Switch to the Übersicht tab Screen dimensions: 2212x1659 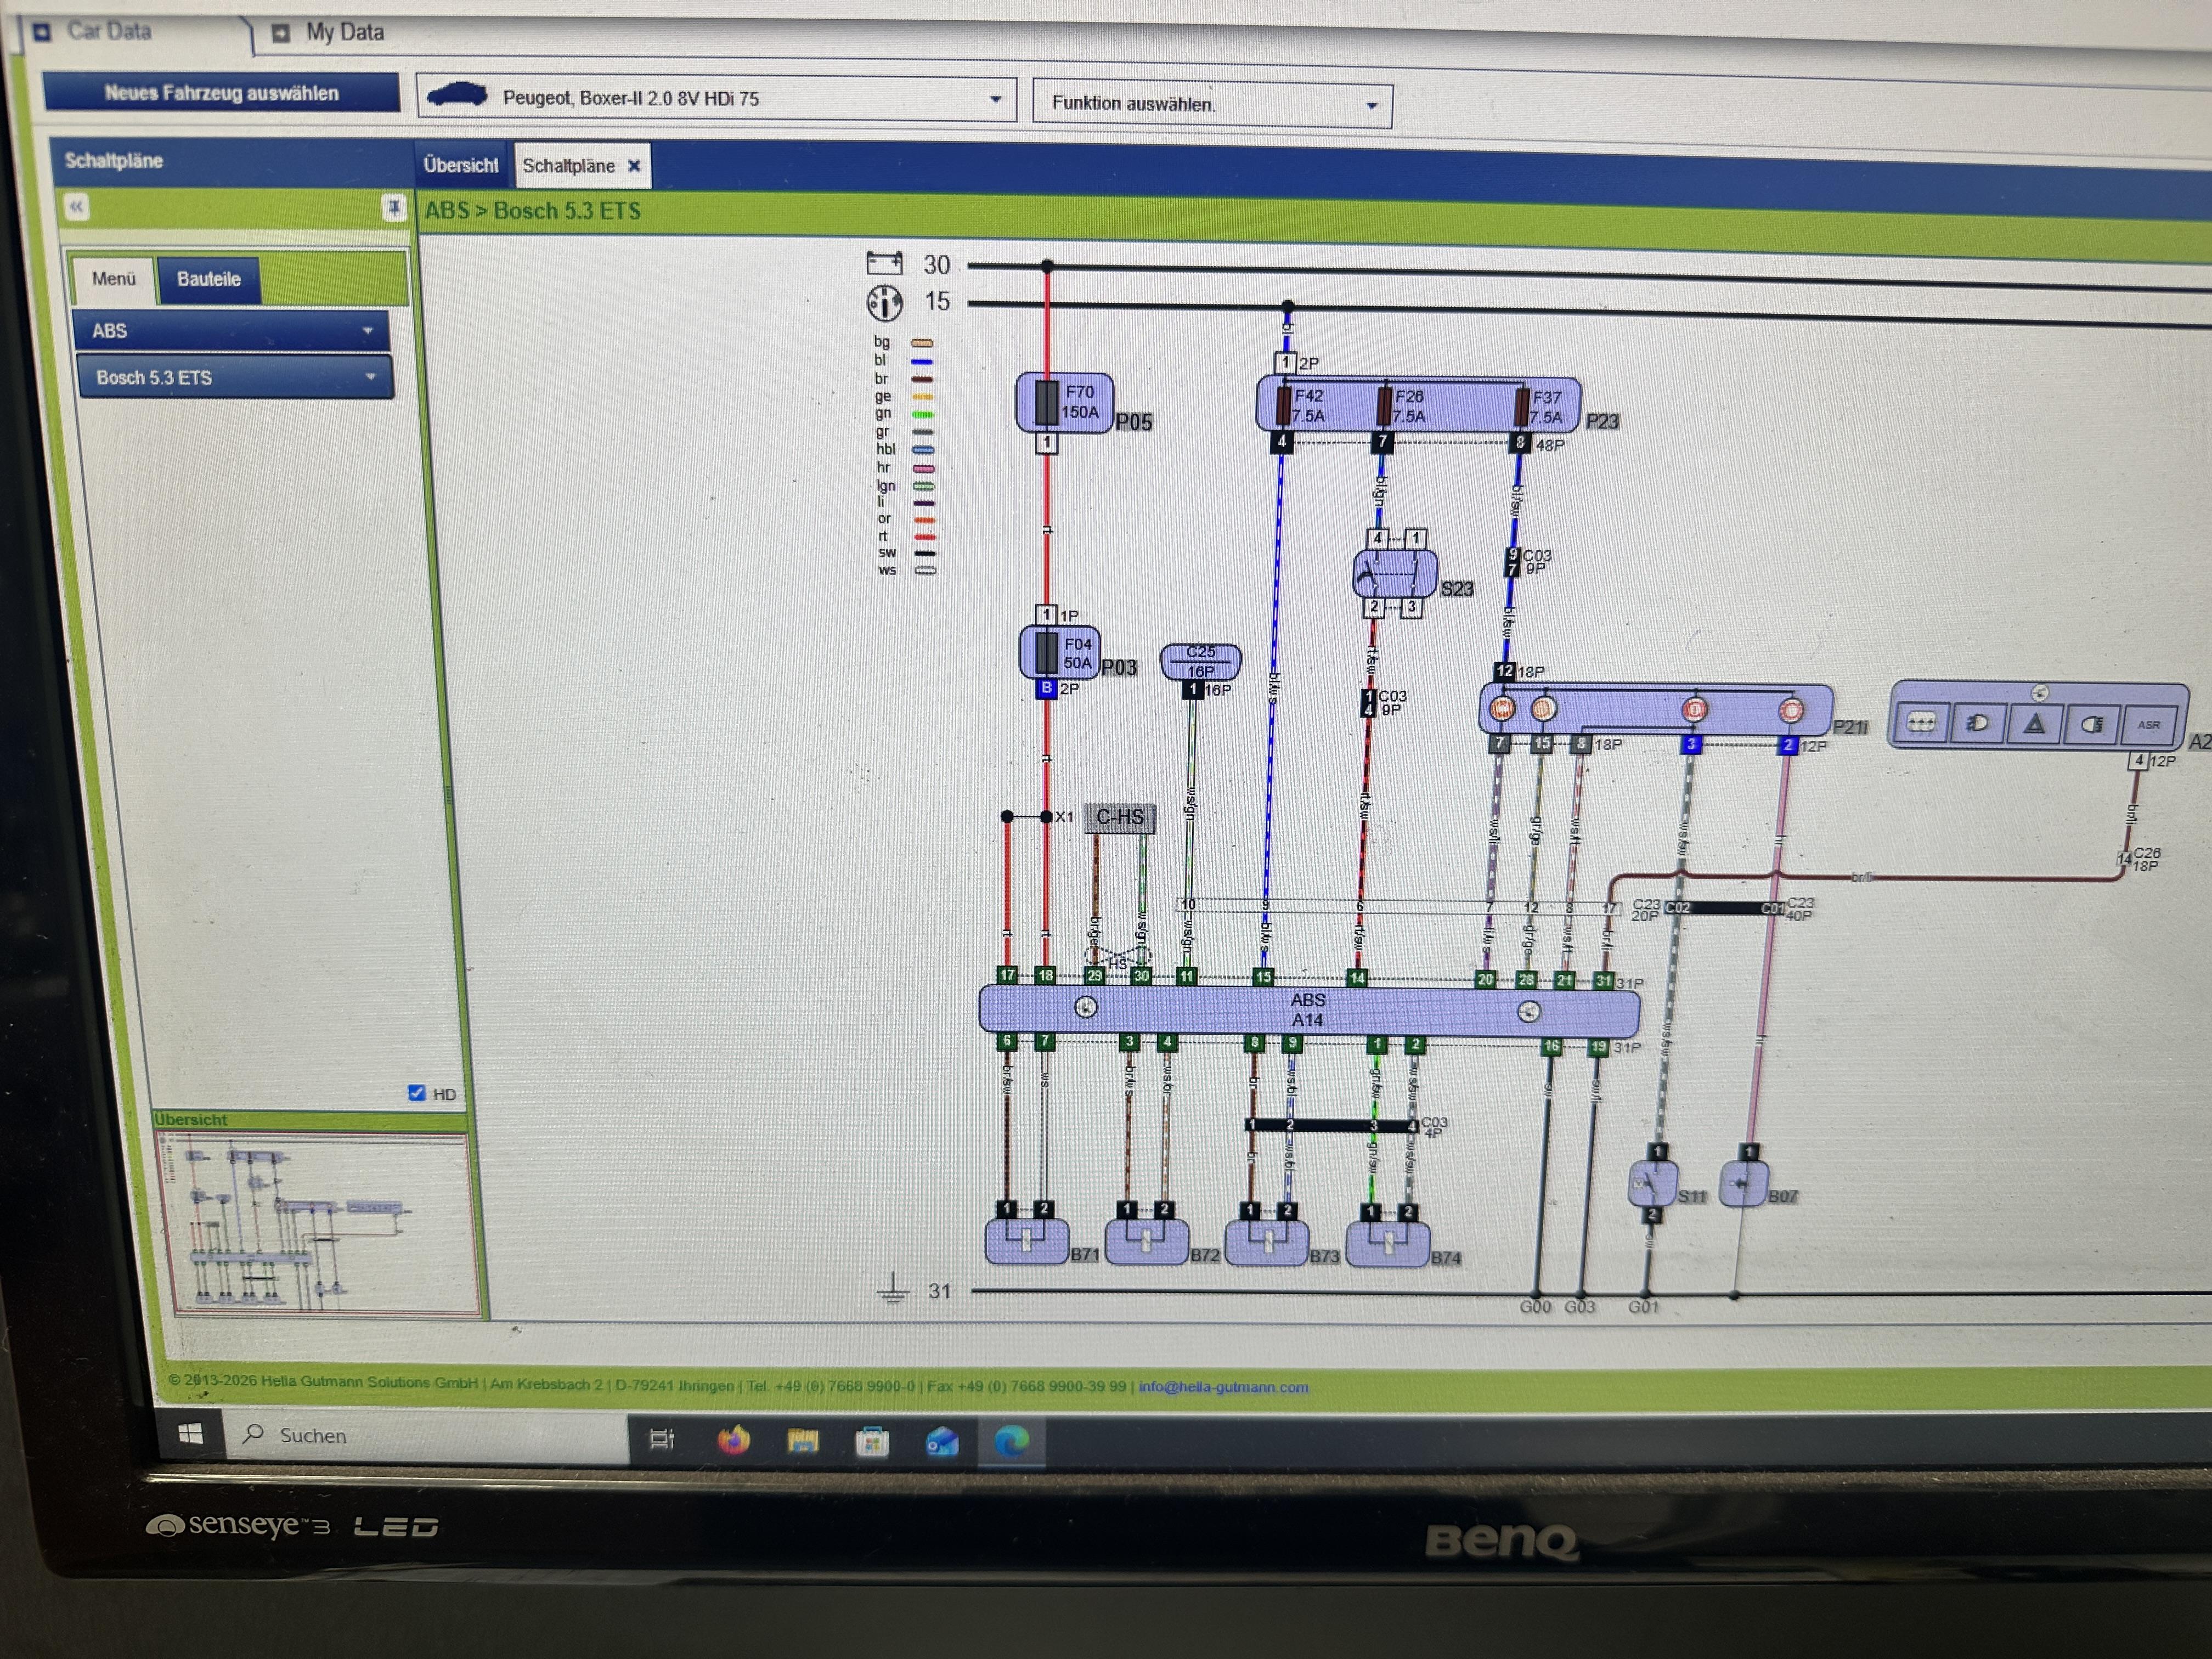click(x=460, y=165)
